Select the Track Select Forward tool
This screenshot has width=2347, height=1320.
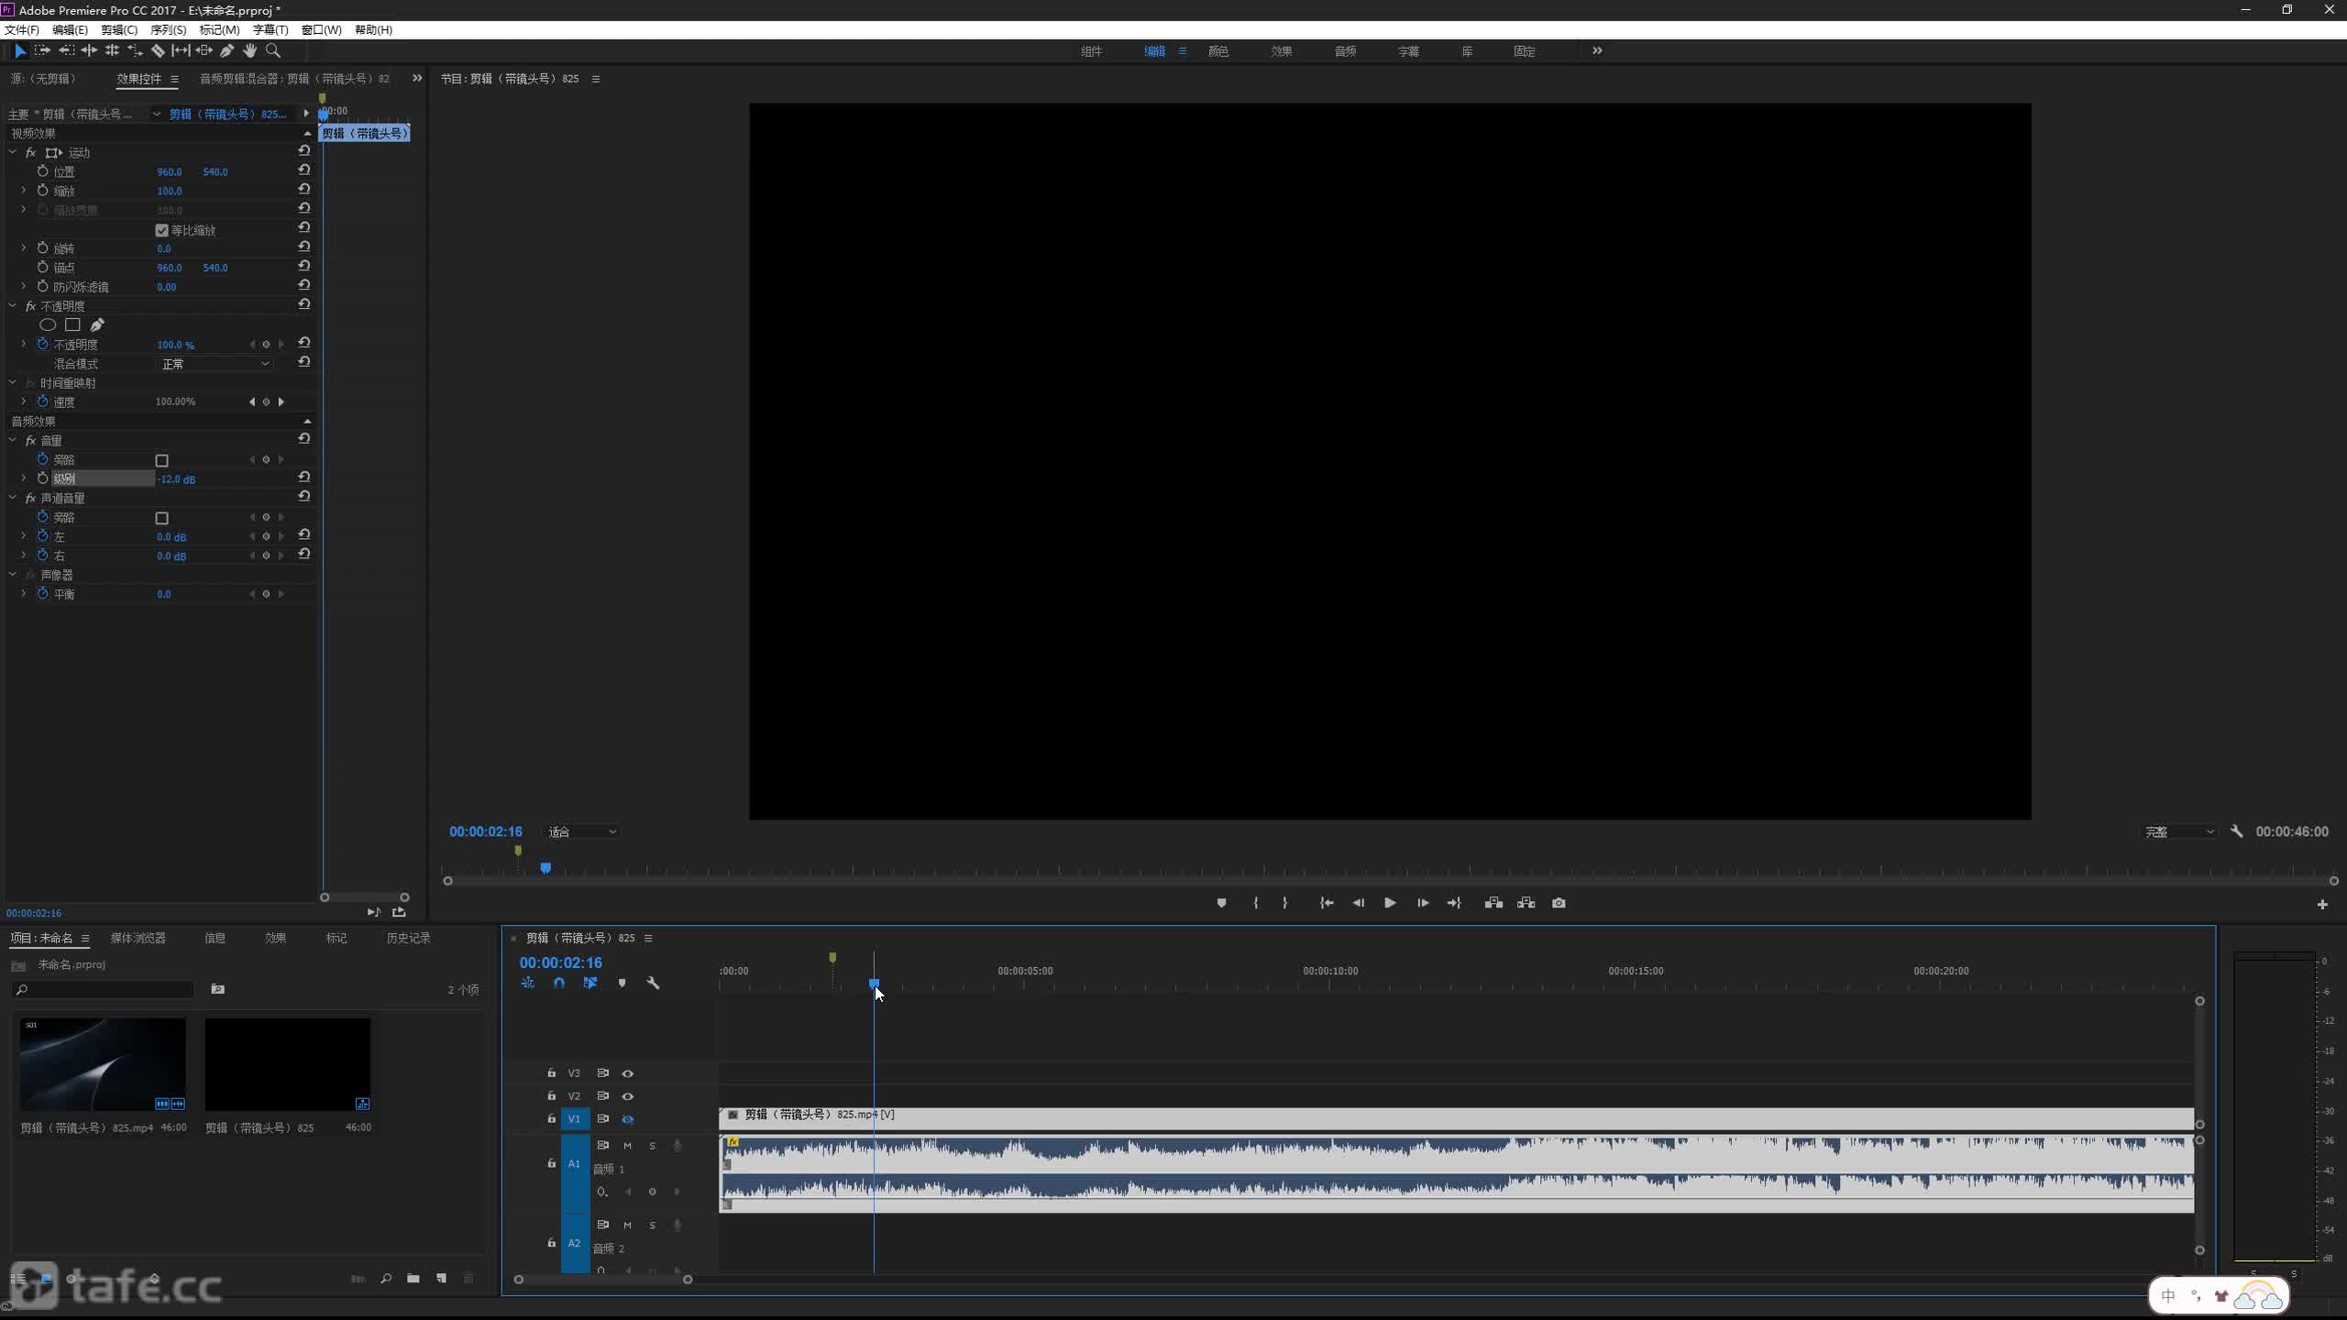pyautogui.click(x=42, y=51)
